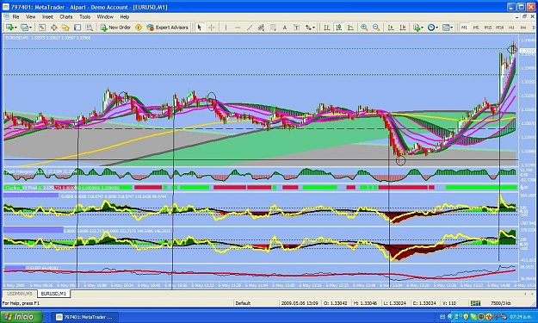
Task: Toggle chart auto scroll
Action: 391,28
